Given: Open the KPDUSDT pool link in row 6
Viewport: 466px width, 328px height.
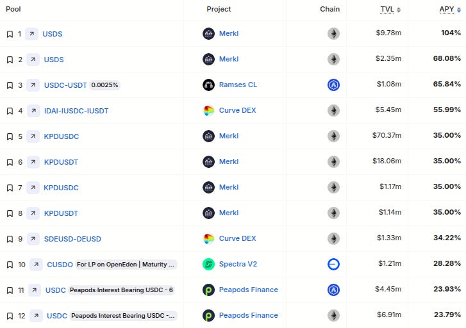Looking at the screenshot, I should tap(61, 162).
